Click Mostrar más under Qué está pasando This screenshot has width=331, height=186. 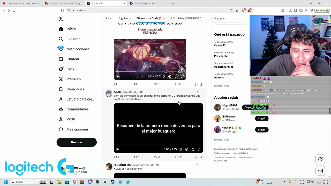click(221, 86)
